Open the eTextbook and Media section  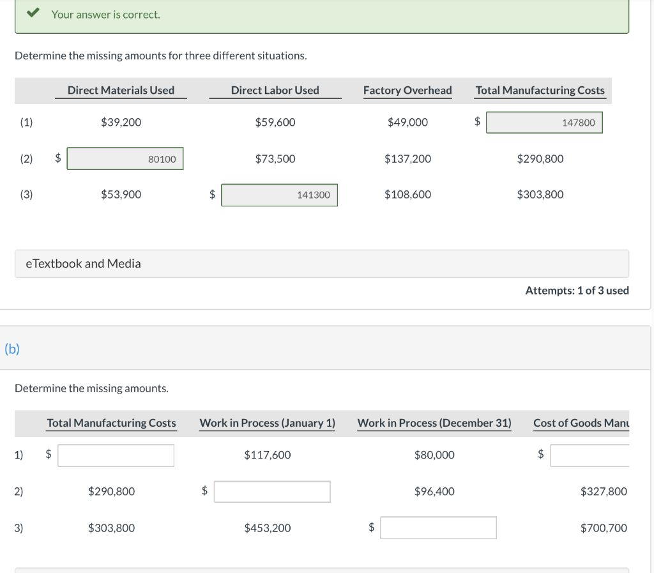(x=322, y=264)
